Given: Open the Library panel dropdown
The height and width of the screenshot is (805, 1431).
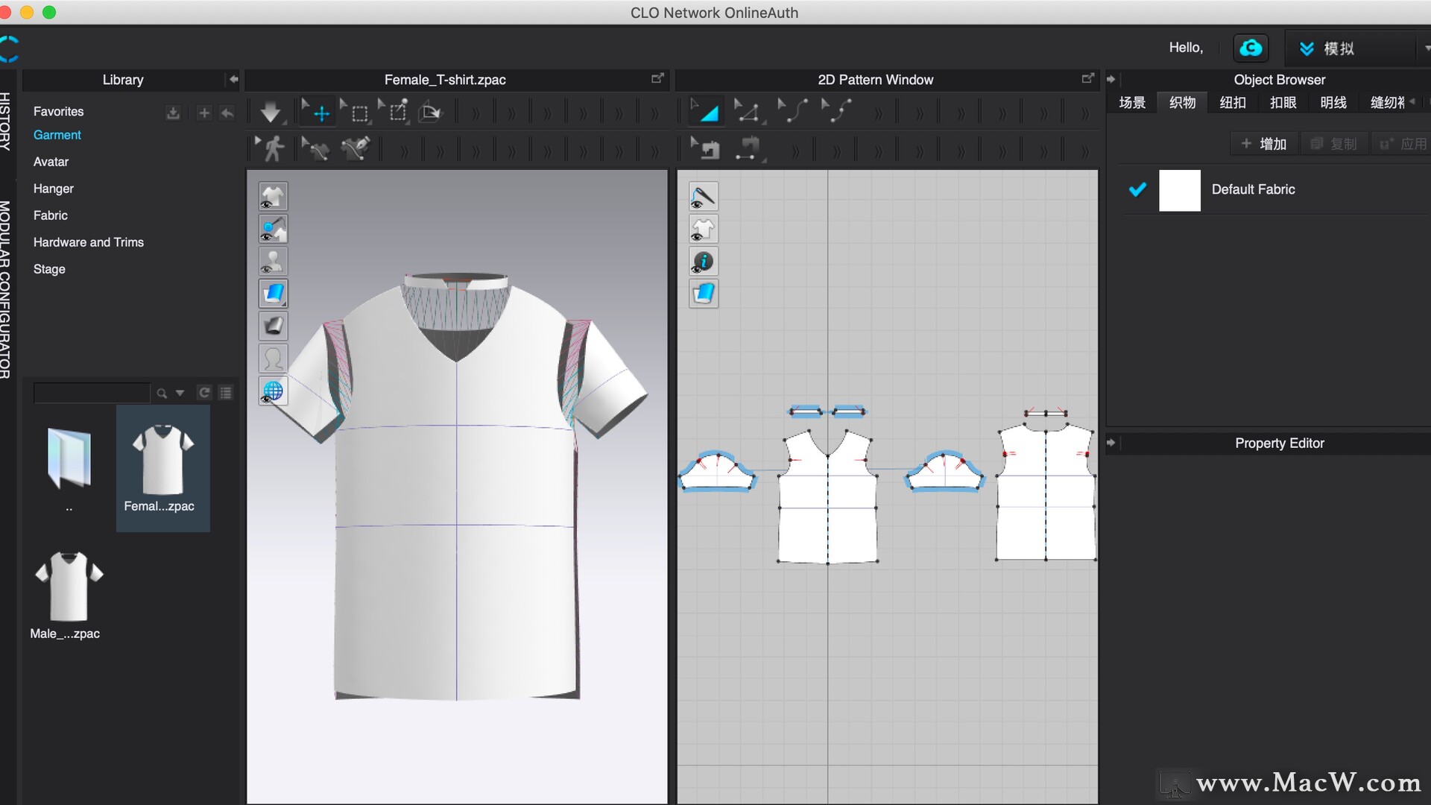Looking at the screenshot, I should point(233,80).
